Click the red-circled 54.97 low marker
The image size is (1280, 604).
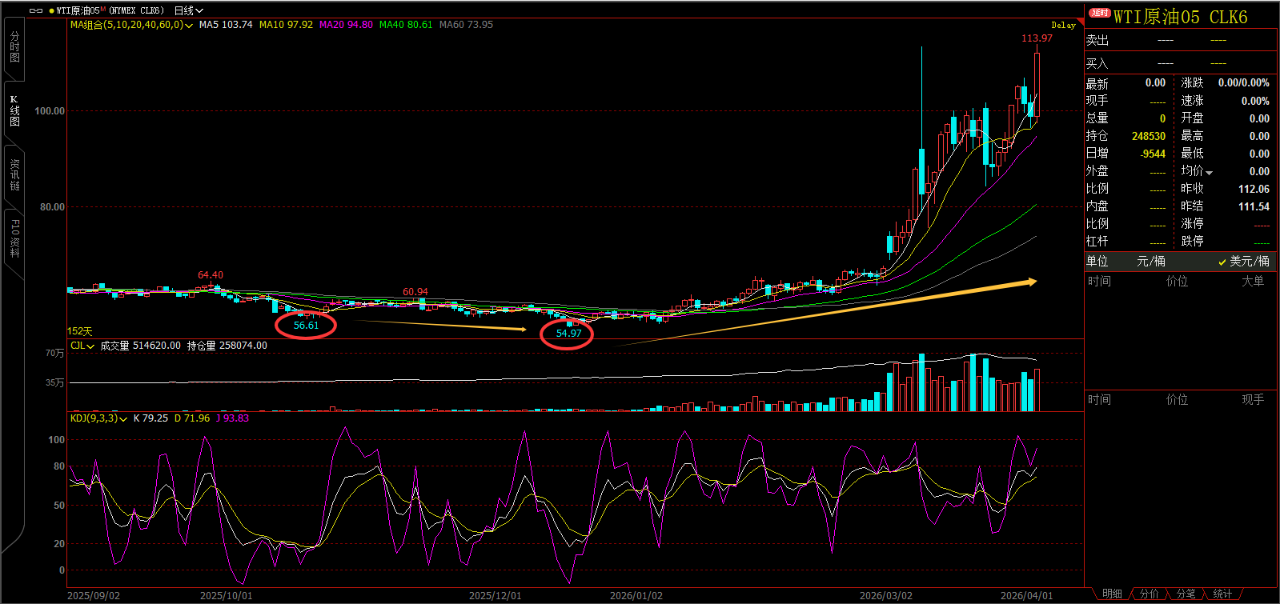(x=568, y=334)
